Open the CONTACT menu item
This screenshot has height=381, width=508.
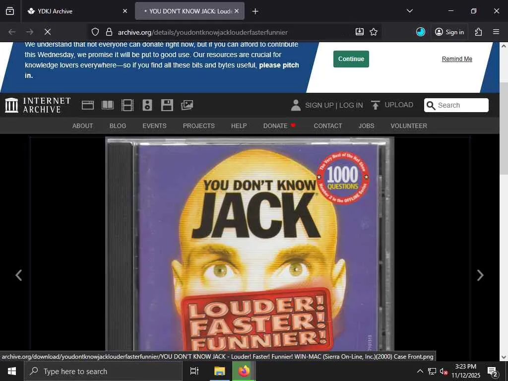tap(327, 126)
